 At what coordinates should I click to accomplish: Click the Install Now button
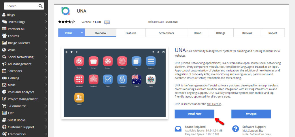[194, 114]
